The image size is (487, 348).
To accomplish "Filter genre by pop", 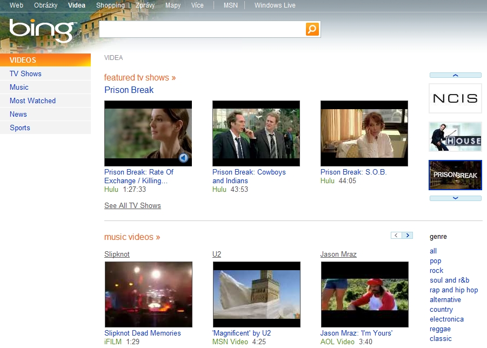I will [x=436, y=261].
